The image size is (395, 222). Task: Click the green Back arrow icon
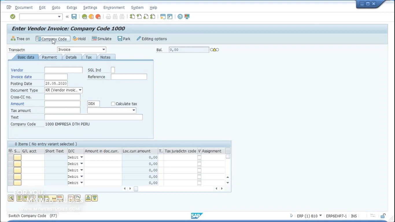[84, 17]
